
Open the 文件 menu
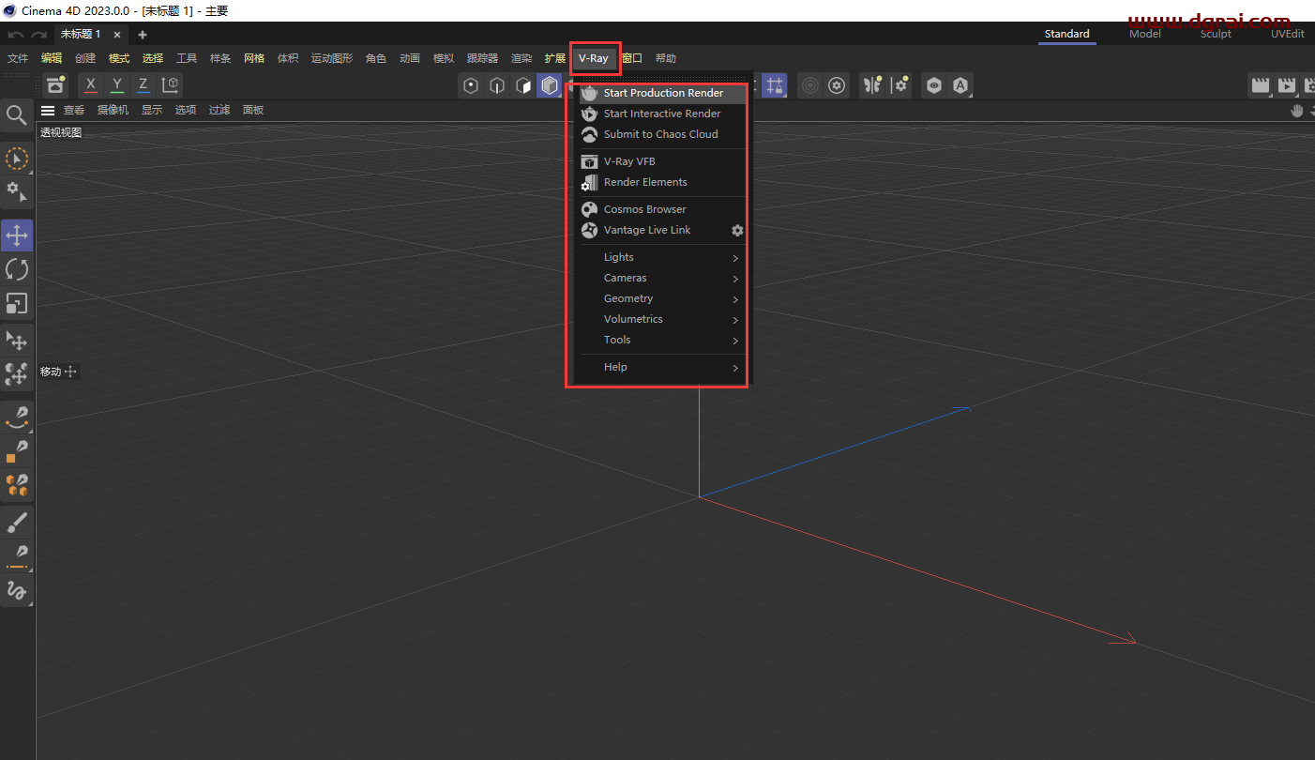pyautogui.click(x=18, y=58)
